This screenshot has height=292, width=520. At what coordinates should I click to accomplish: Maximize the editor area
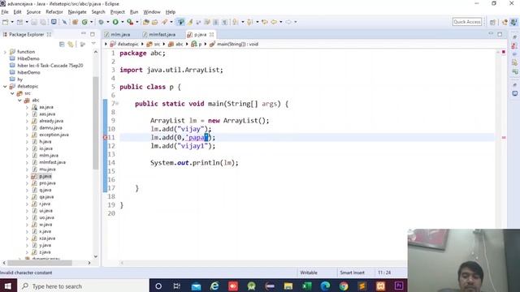[500, 34]
